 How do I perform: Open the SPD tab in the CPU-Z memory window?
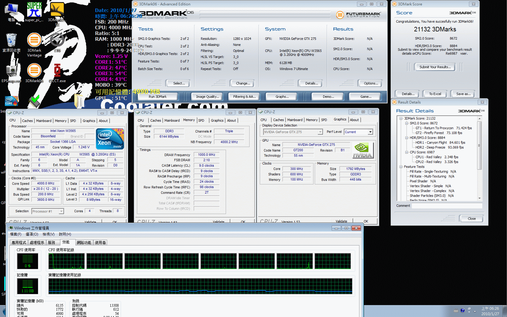click(201, 120)
